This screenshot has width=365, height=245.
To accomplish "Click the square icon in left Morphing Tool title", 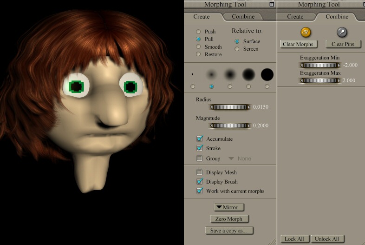I will point(272,4).
